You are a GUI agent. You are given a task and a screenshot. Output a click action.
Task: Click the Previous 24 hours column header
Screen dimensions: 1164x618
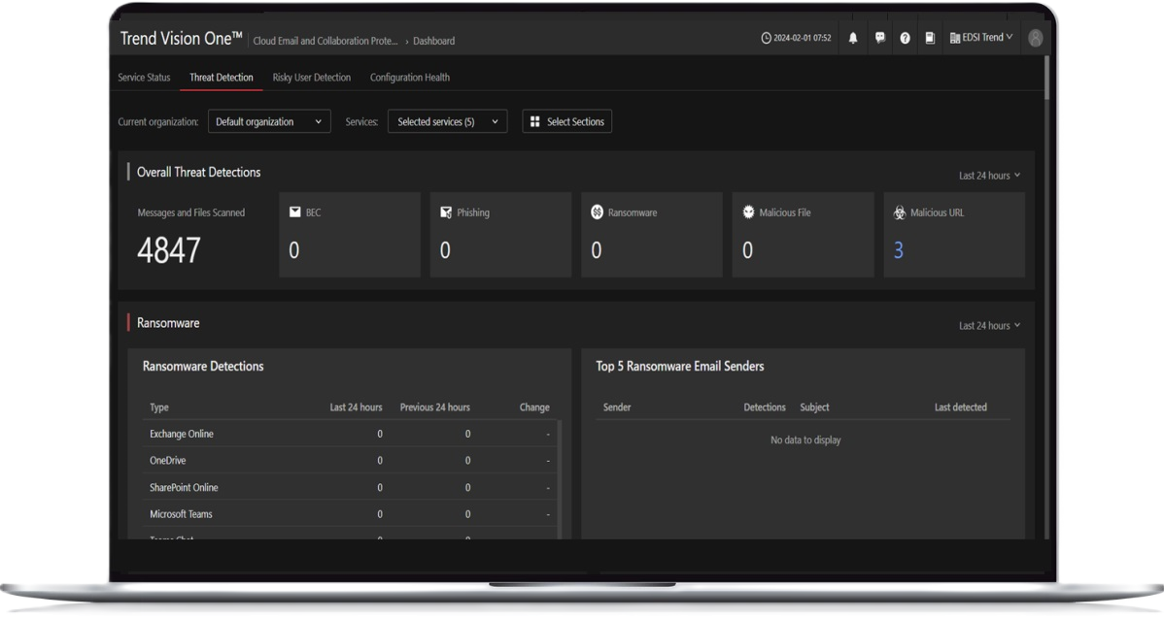click(435, 407)
